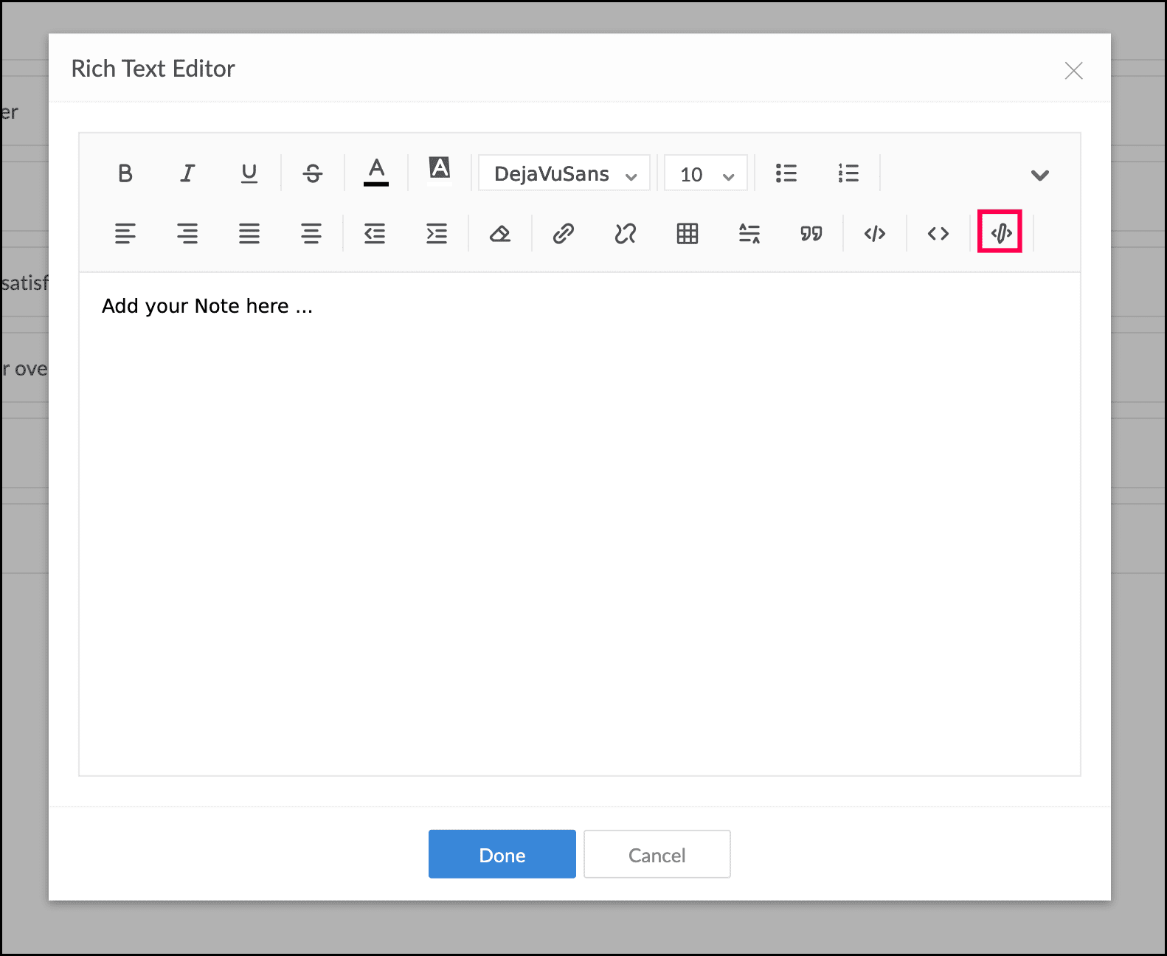
Task: Insert a table
Action: [x=688, y=234]
